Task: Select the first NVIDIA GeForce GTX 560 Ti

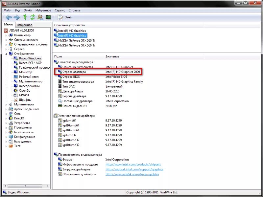Action: click(77, 40)
